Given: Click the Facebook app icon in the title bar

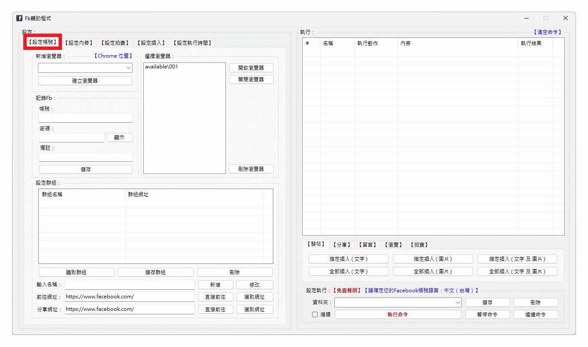Looking at the screenshot, I should click(x=19, y=18).
